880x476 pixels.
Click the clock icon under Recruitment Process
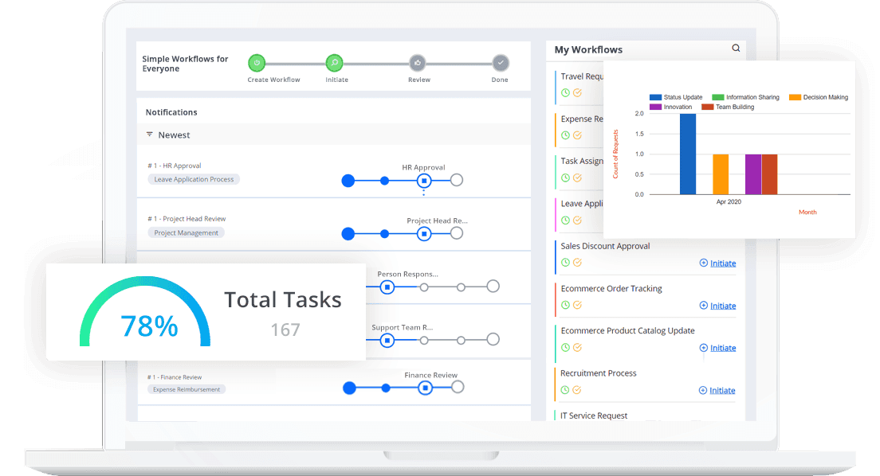click(564, 389)
